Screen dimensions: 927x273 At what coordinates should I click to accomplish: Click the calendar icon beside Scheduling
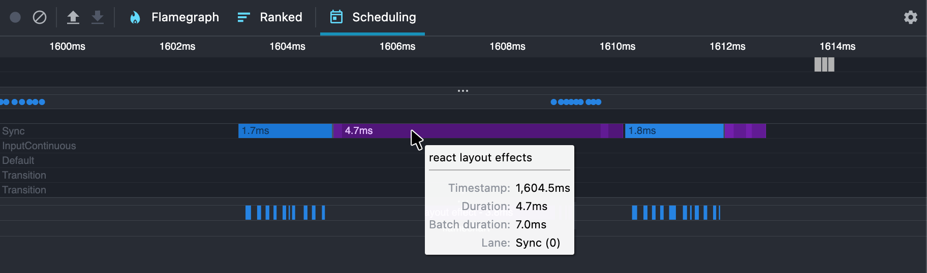tap(336, 17)
